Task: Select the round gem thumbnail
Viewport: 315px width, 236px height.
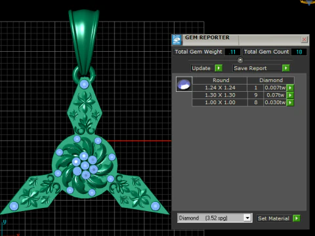Action: coord(184,84)
